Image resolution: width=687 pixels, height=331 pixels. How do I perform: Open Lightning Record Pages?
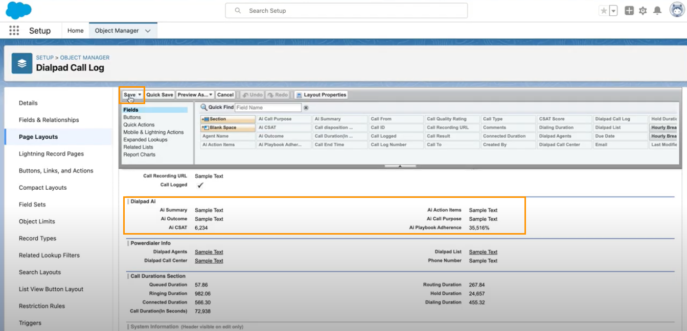(x=51, y=154)
